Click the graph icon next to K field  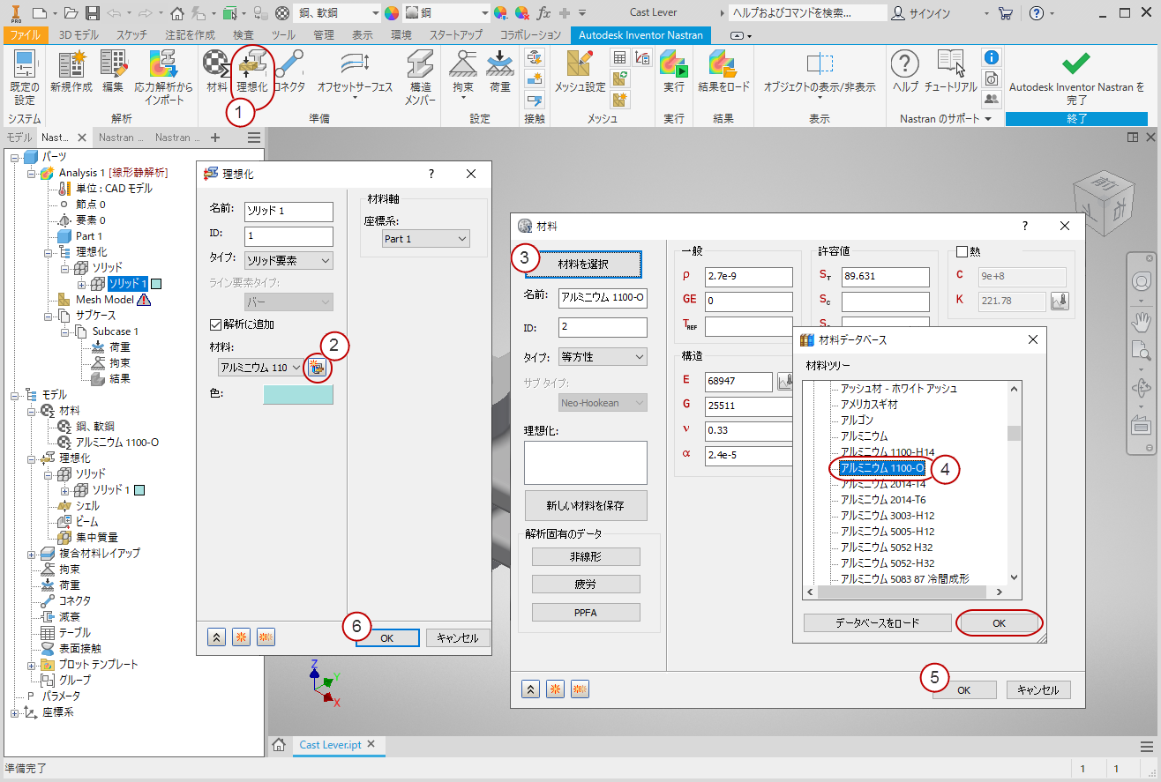[x=1060, y=302]
